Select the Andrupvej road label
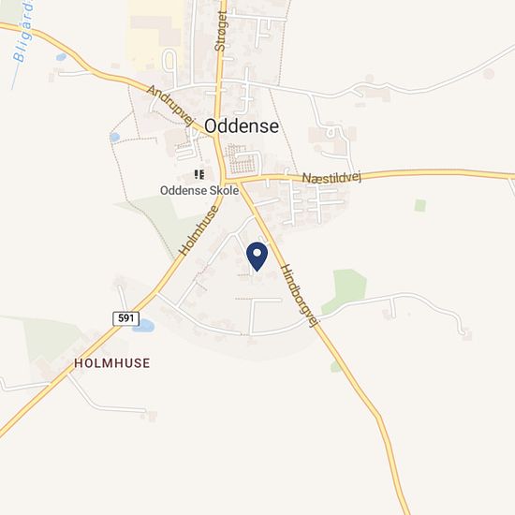The height and width of the screenshot is (515, 515). click(170, 105)
